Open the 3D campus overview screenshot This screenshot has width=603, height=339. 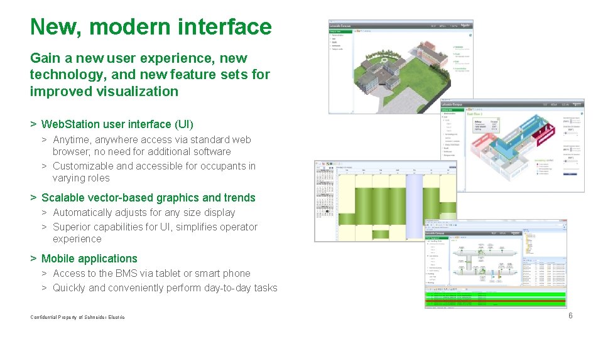[x=401, y=67]
